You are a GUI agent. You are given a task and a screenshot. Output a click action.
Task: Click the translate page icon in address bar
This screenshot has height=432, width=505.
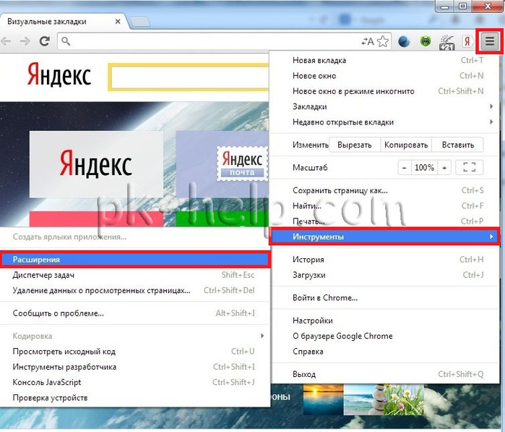tap(368, 41)
